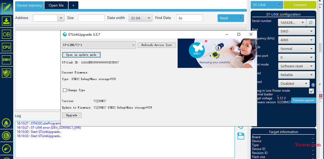Click the ST-Link ID value text
This screenshot has width=324, height=159.
100,62
